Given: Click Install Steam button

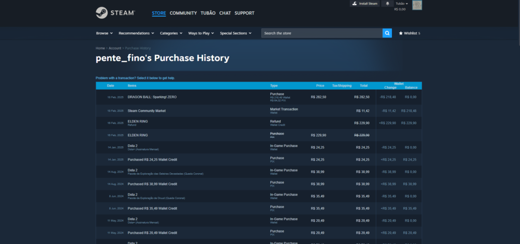Looking at the screenshot, I should click(365, 4).
